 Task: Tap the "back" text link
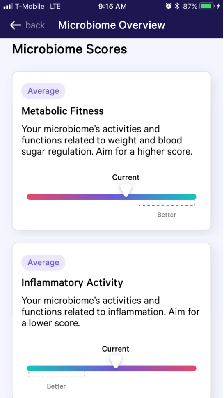(x=35, y=25)
